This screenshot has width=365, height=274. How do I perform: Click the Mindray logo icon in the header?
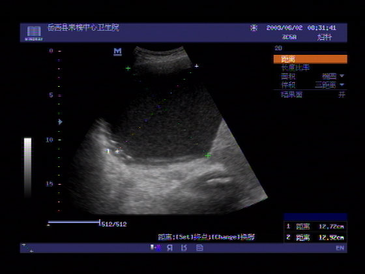point(34,33)
